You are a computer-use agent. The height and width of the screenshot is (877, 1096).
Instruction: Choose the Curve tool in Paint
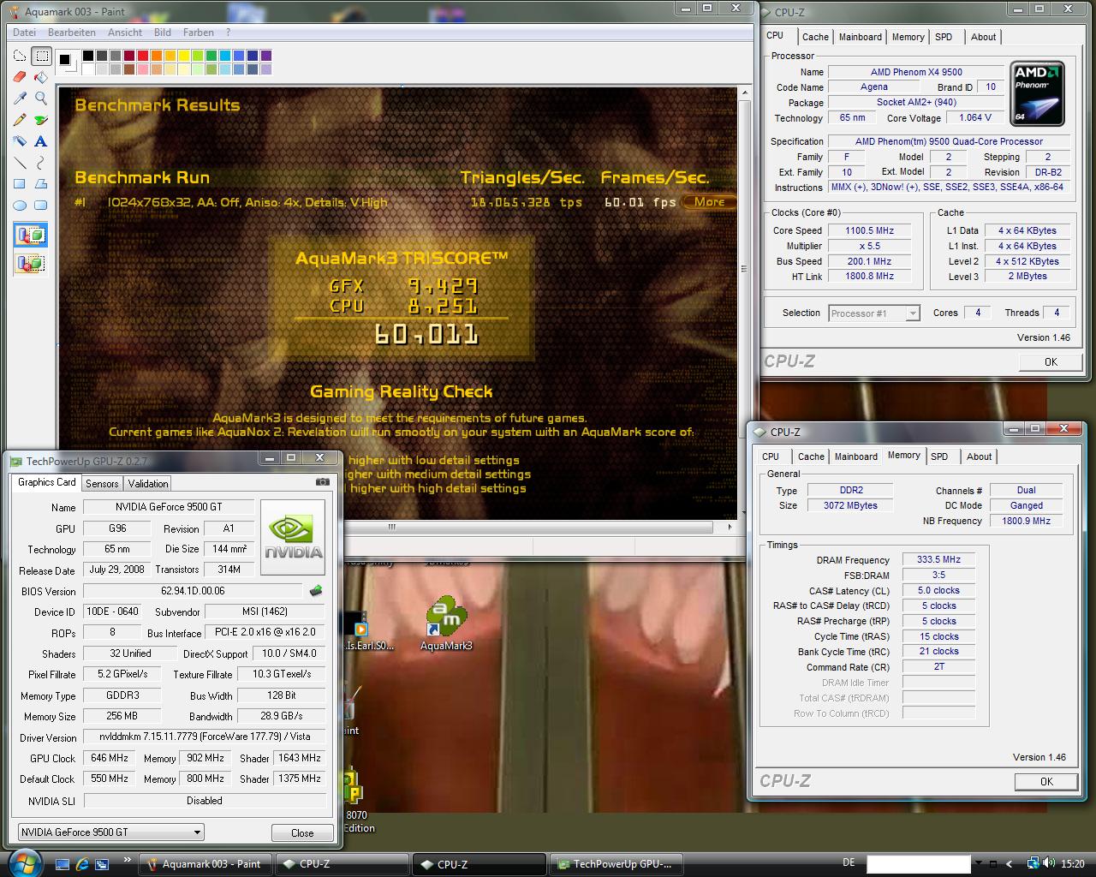40,163
